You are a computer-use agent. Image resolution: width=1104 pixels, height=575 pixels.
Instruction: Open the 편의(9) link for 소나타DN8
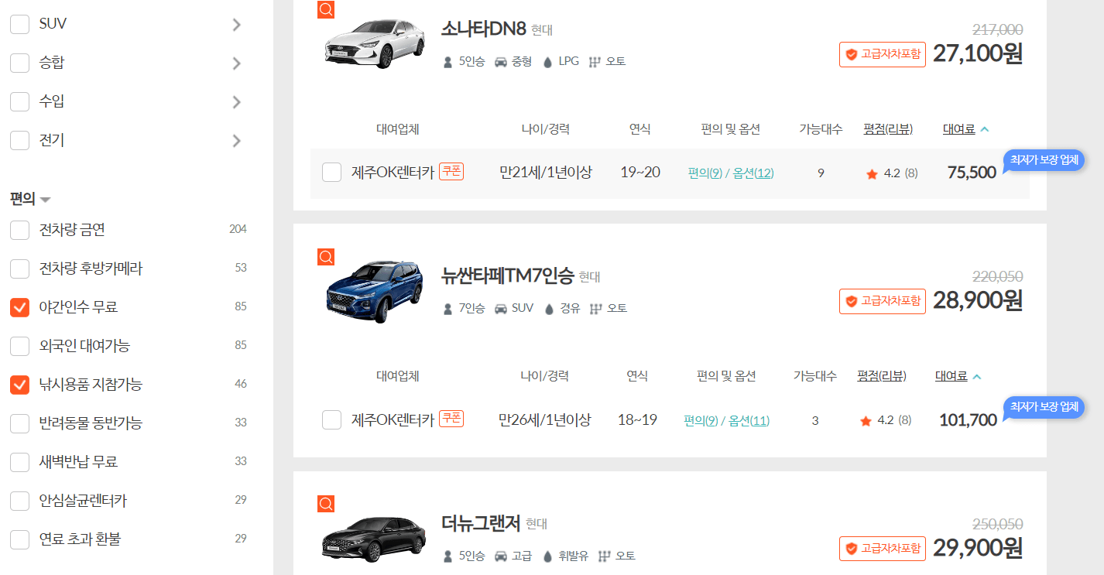(x=705, y=173)
